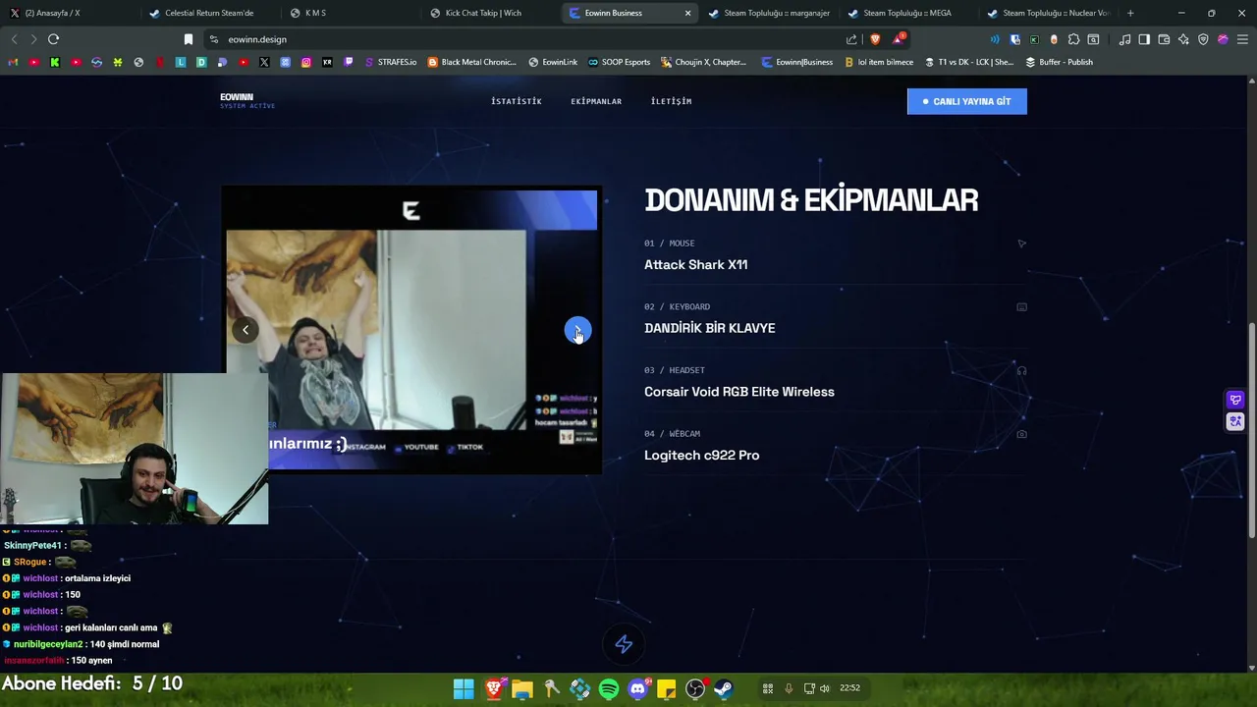Click the translate floating widget icon on right edge
The image size is (1257, 707).
point(1235,421)
